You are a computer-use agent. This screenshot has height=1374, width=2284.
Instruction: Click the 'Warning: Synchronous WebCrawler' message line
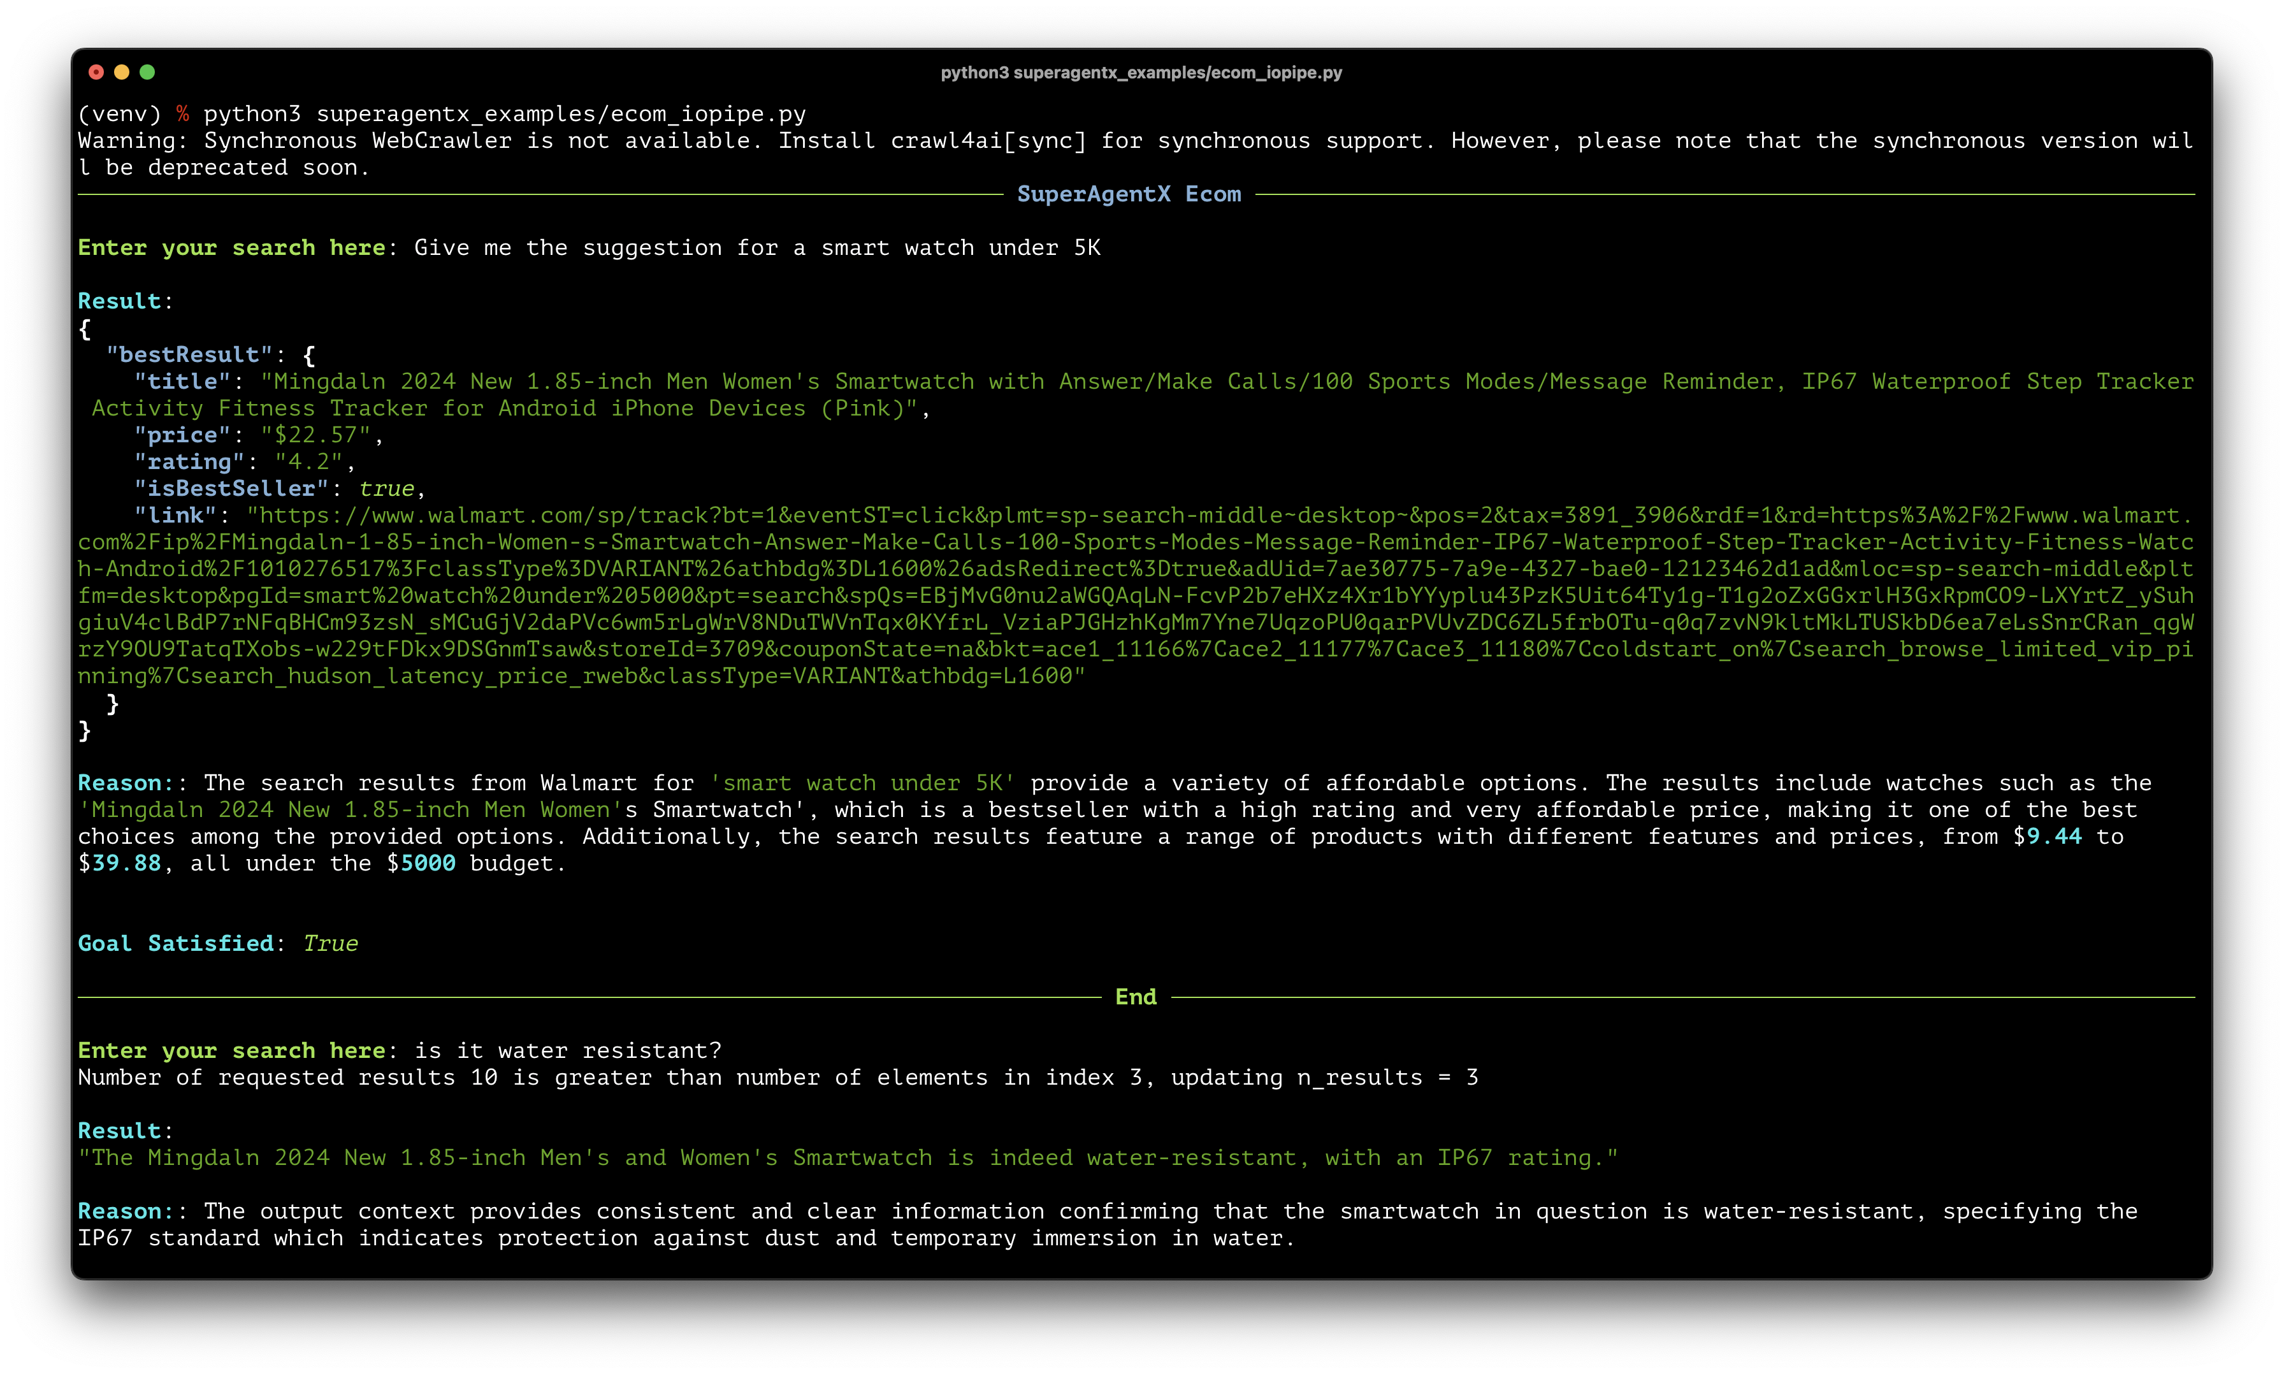1135,154
